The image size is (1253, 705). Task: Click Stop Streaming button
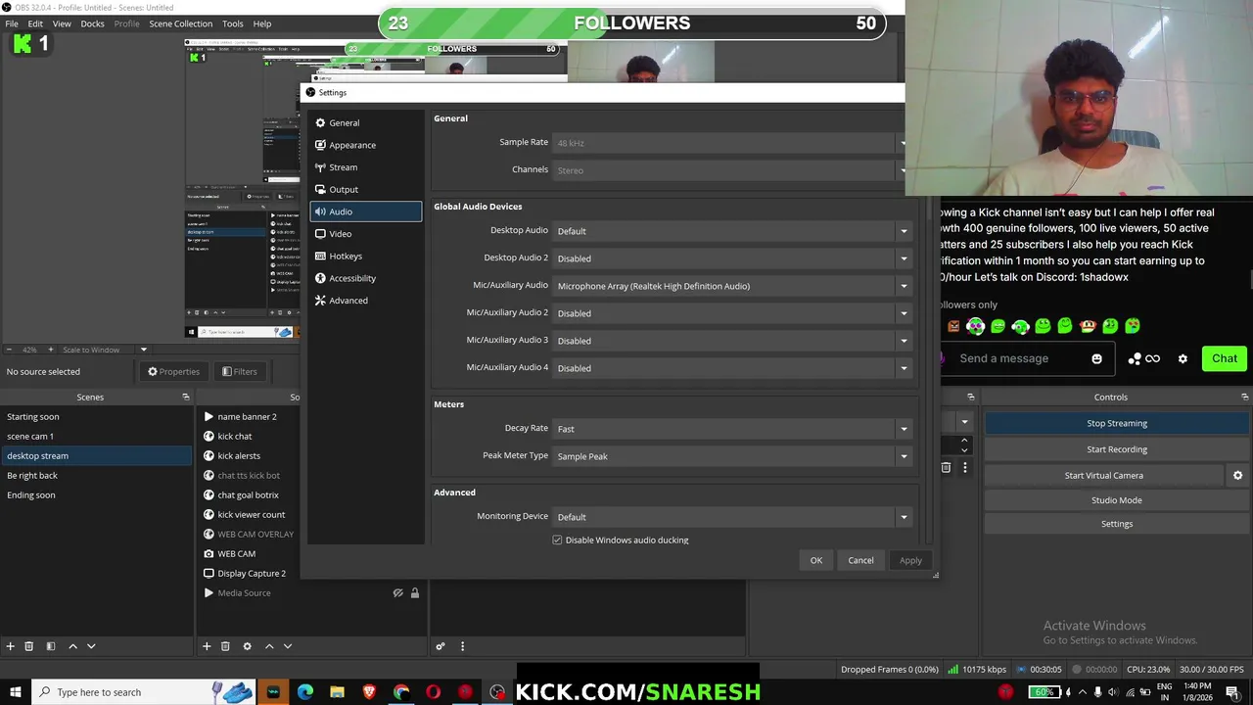pyautogui.click(x=1117, y=423)
